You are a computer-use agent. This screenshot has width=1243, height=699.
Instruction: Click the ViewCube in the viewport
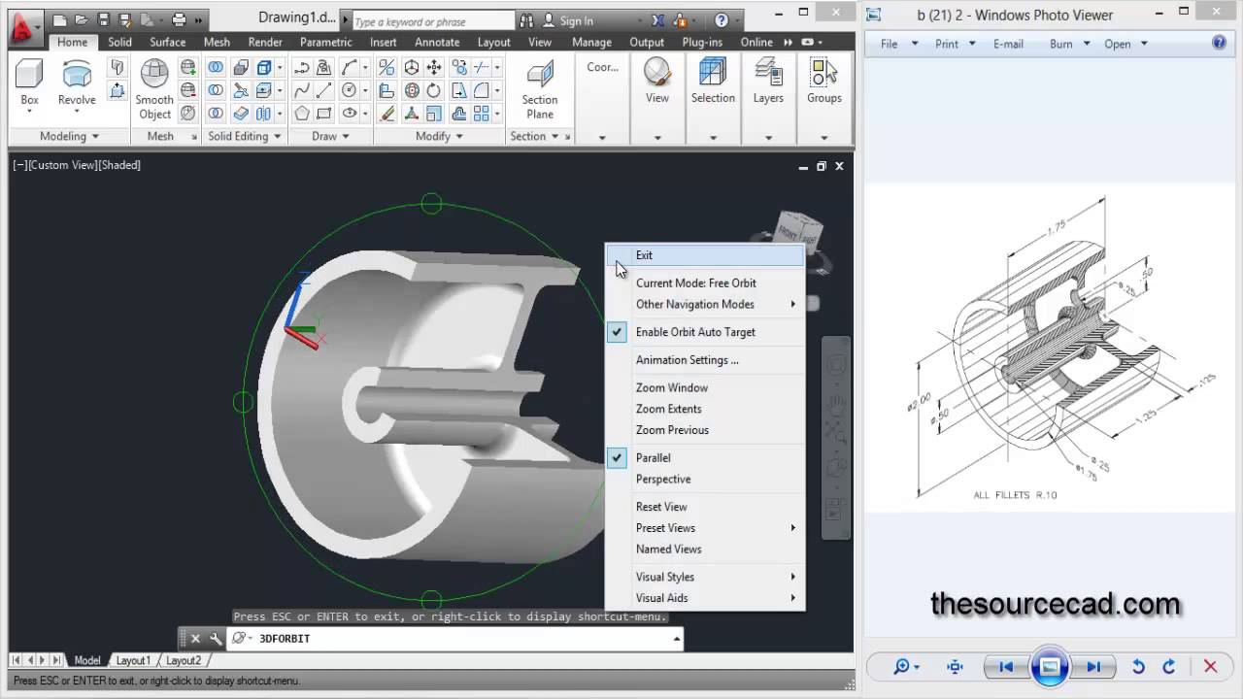(x=799, y=234)
